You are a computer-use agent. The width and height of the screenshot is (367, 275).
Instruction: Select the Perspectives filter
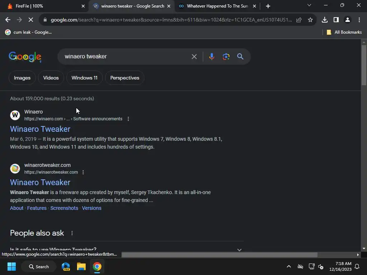[125, 78]
